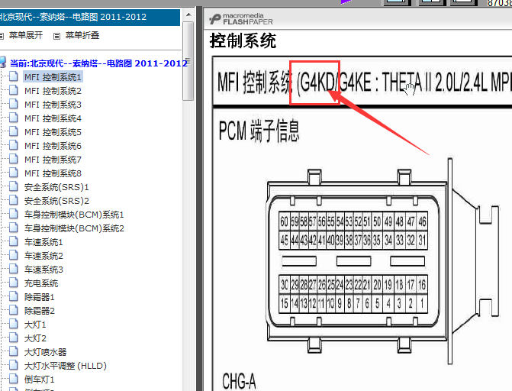Click the 控制系统 page heading
This screenshot has width=512, height=391.
(243, 41)
